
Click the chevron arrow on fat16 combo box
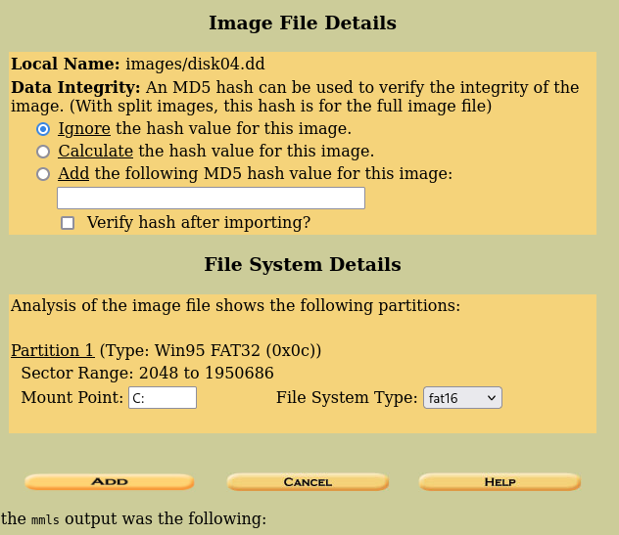click(492, 398)
